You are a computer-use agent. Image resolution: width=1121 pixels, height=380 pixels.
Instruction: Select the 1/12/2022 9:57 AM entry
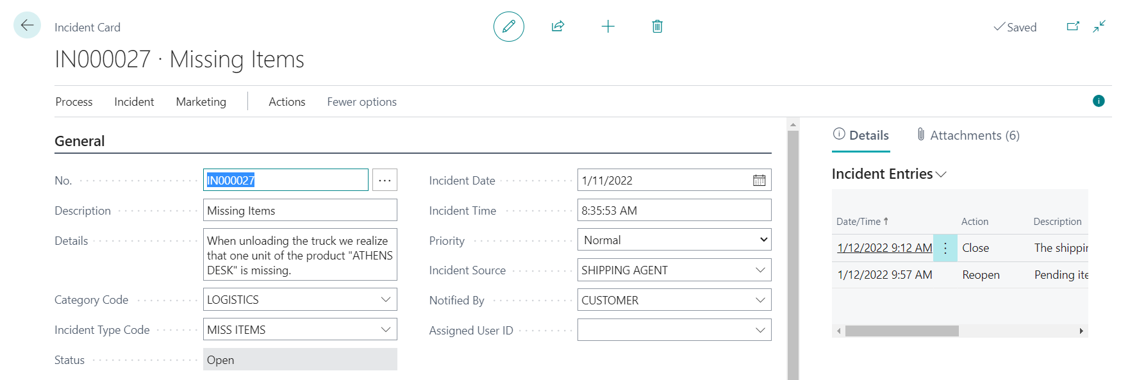(884, 275)
